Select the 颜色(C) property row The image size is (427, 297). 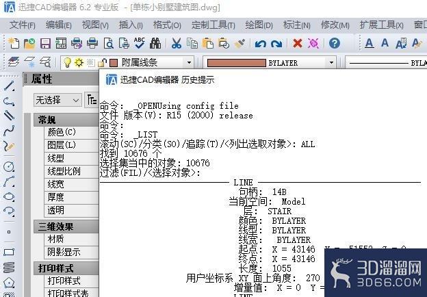point(71,132)
